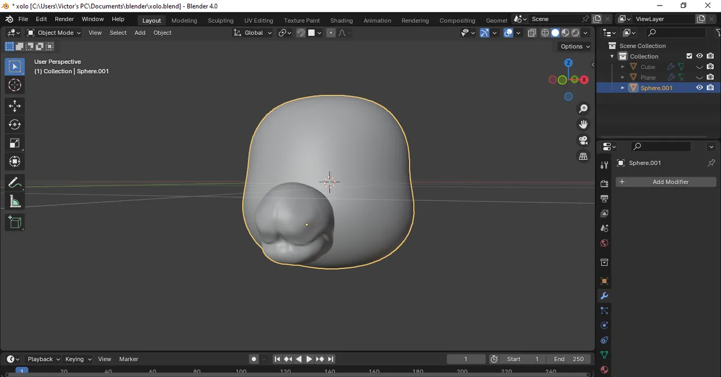Screen dimensions: 721x377
Task: Open the Playback dropdown
Action: 43,359
